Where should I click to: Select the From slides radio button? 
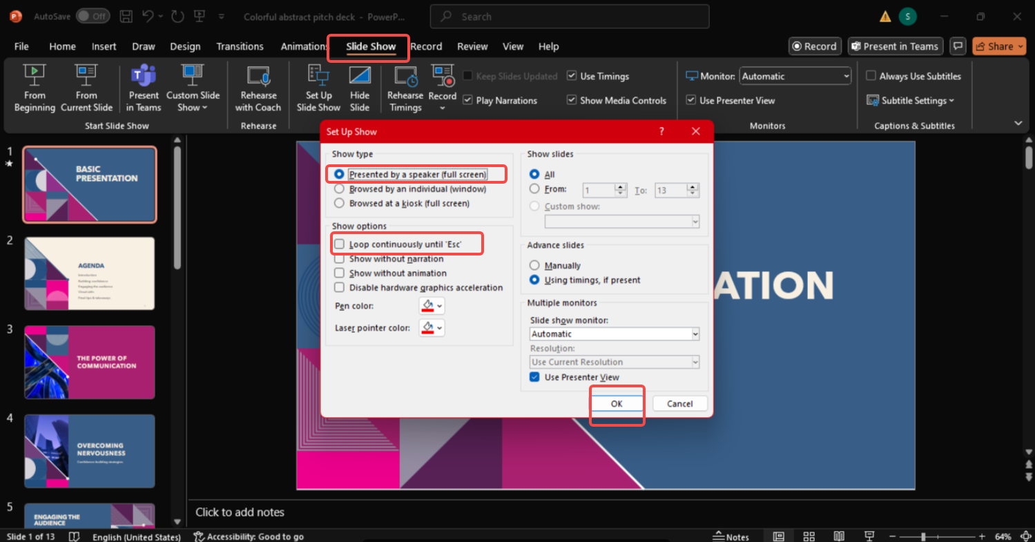(x=534, y=188)
